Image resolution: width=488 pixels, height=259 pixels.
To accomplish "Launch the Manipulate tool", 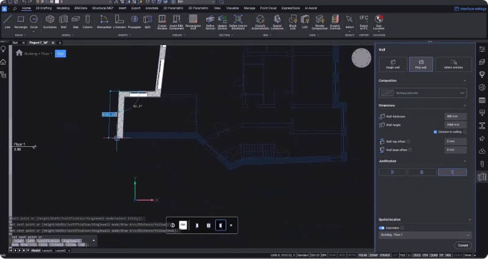I will (x=104, y=22).
